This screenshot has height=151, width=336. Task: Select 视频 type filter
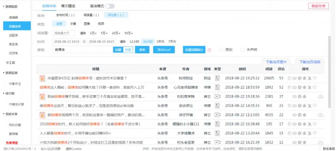click(101, 24)
